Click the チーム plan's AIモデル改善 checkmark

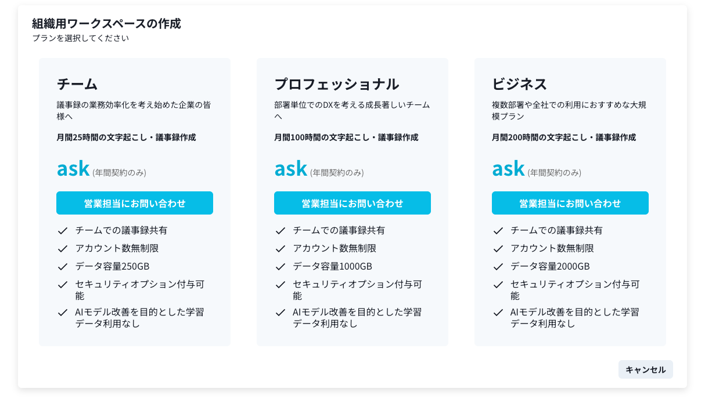(x=63, y=313)
